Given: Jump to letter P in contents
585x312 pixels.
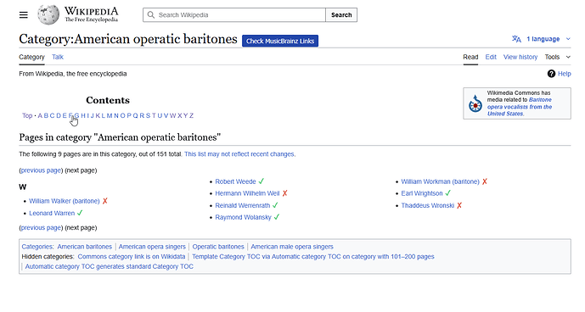Looking at the screenshot, I should click(x=129, y=115).
